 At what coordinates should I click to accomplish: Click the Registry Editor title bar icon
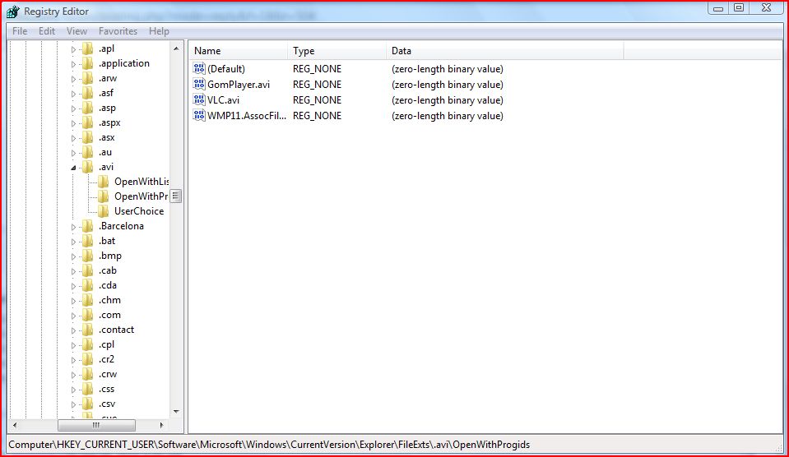click(13, 11)
